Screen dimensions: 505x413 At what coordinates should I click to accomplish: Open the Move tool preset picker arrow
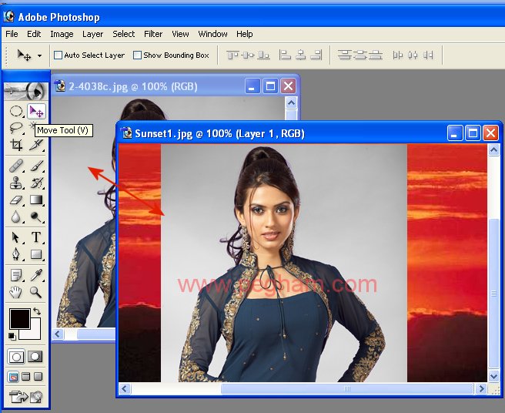point(39,55)
